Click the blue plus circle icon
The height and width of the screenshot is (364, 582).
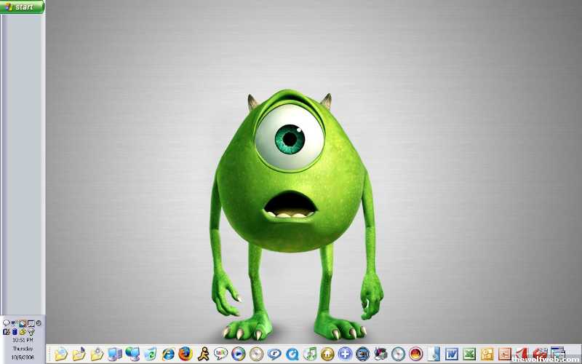pos(345,354)
